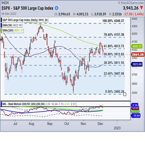Click the 4100 price axis label
Viewport: 145px width, 145px height.
click(135, 42)
